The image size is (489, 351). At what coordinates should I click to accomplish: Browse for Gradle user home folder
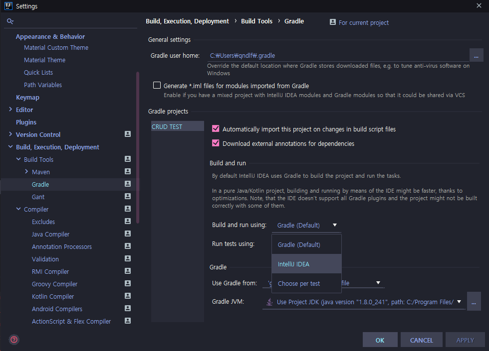(x=476, y=55)
